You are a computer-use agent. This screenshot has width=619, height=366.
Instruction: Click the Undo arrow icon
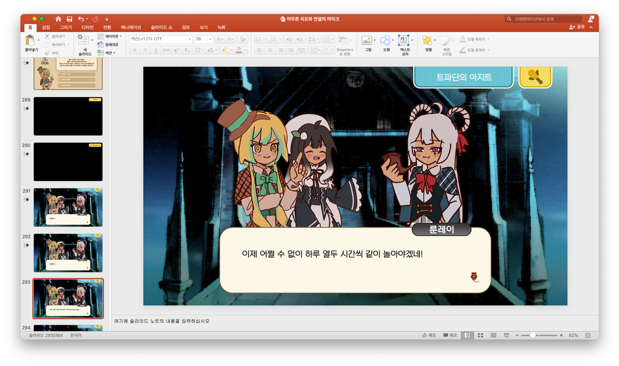[x=81, y=19]
